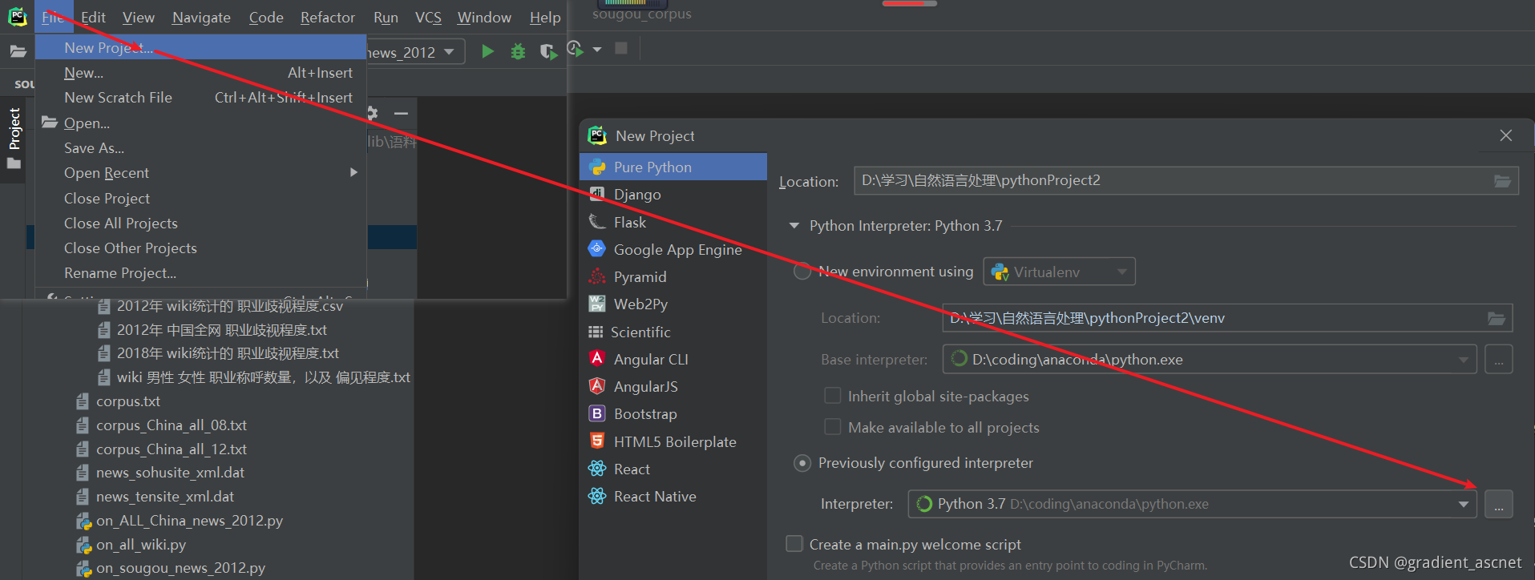Open the Project side tool tab
Viewport: 1535px width, 580px height.
click(14, 138)
